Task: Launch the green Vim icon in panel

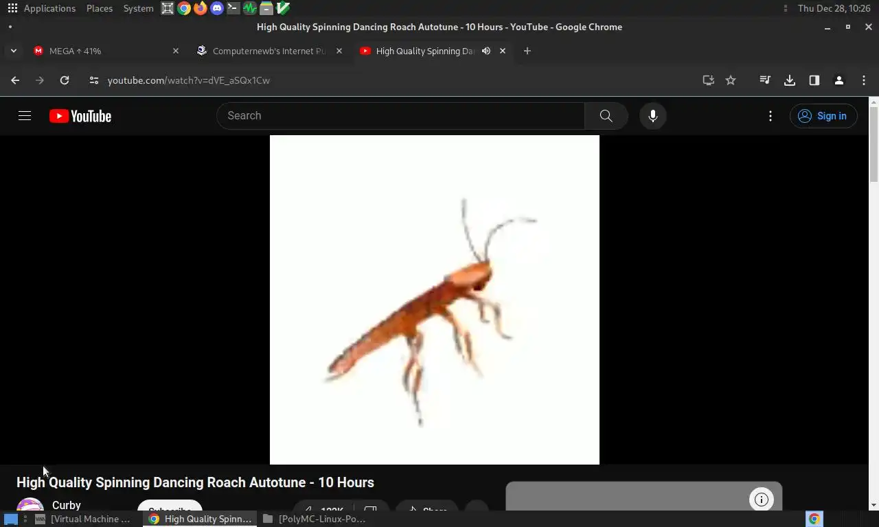Action: pos(283,8)
